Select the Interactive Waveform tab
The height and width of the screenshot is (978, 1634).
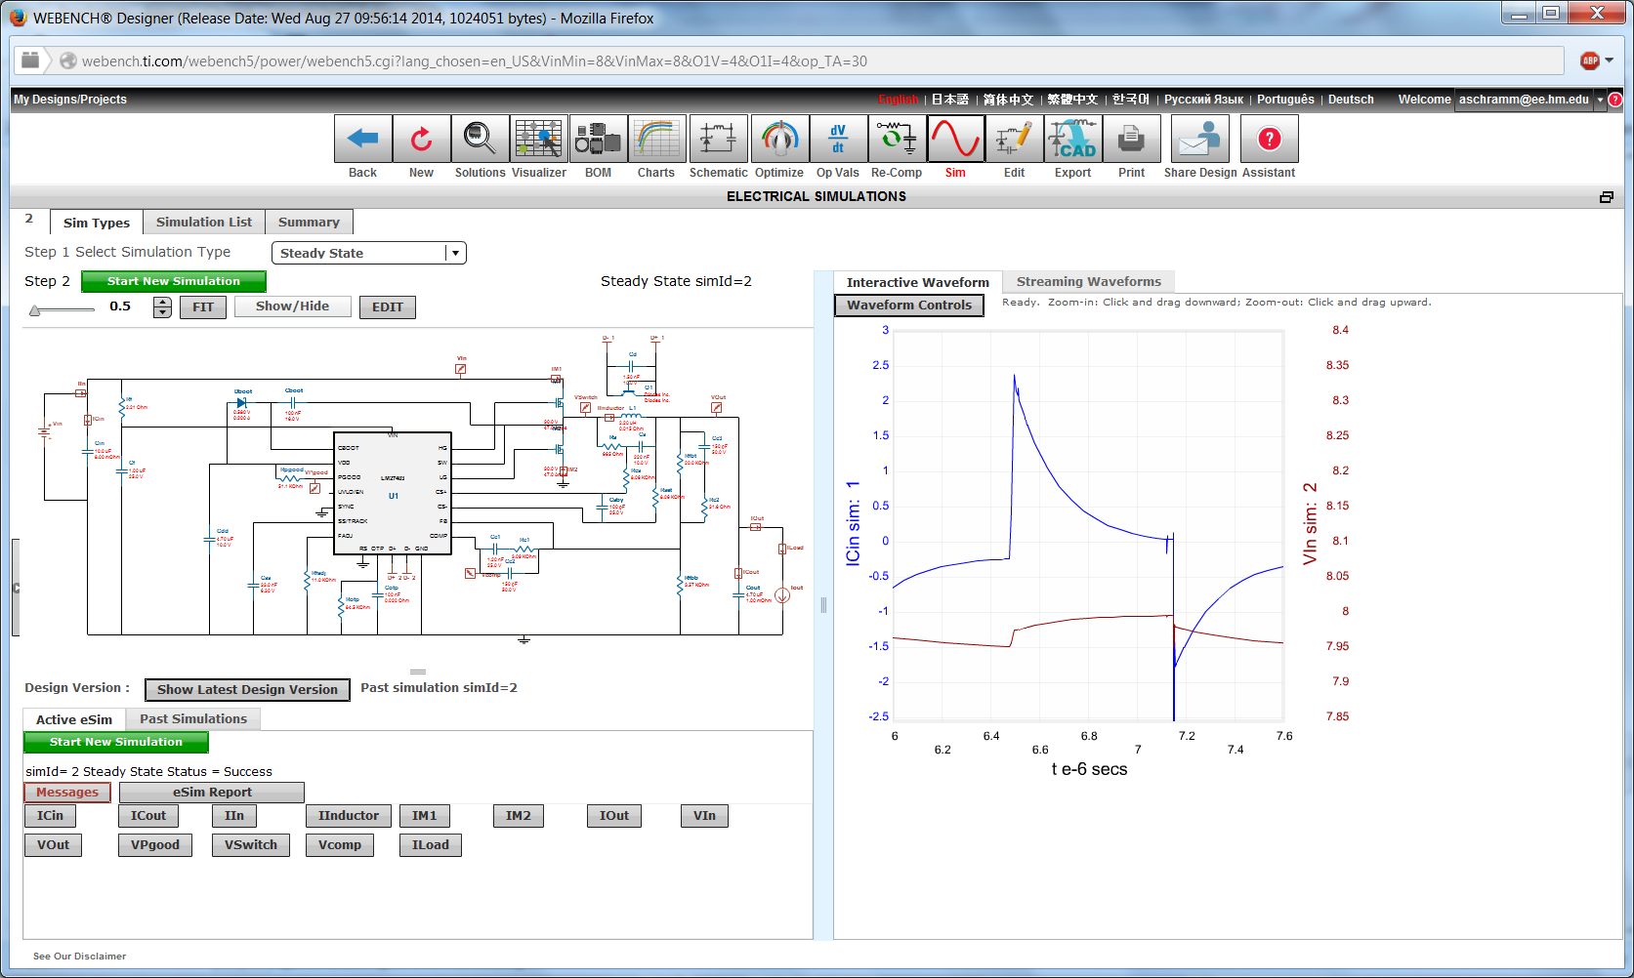[918, 282]
